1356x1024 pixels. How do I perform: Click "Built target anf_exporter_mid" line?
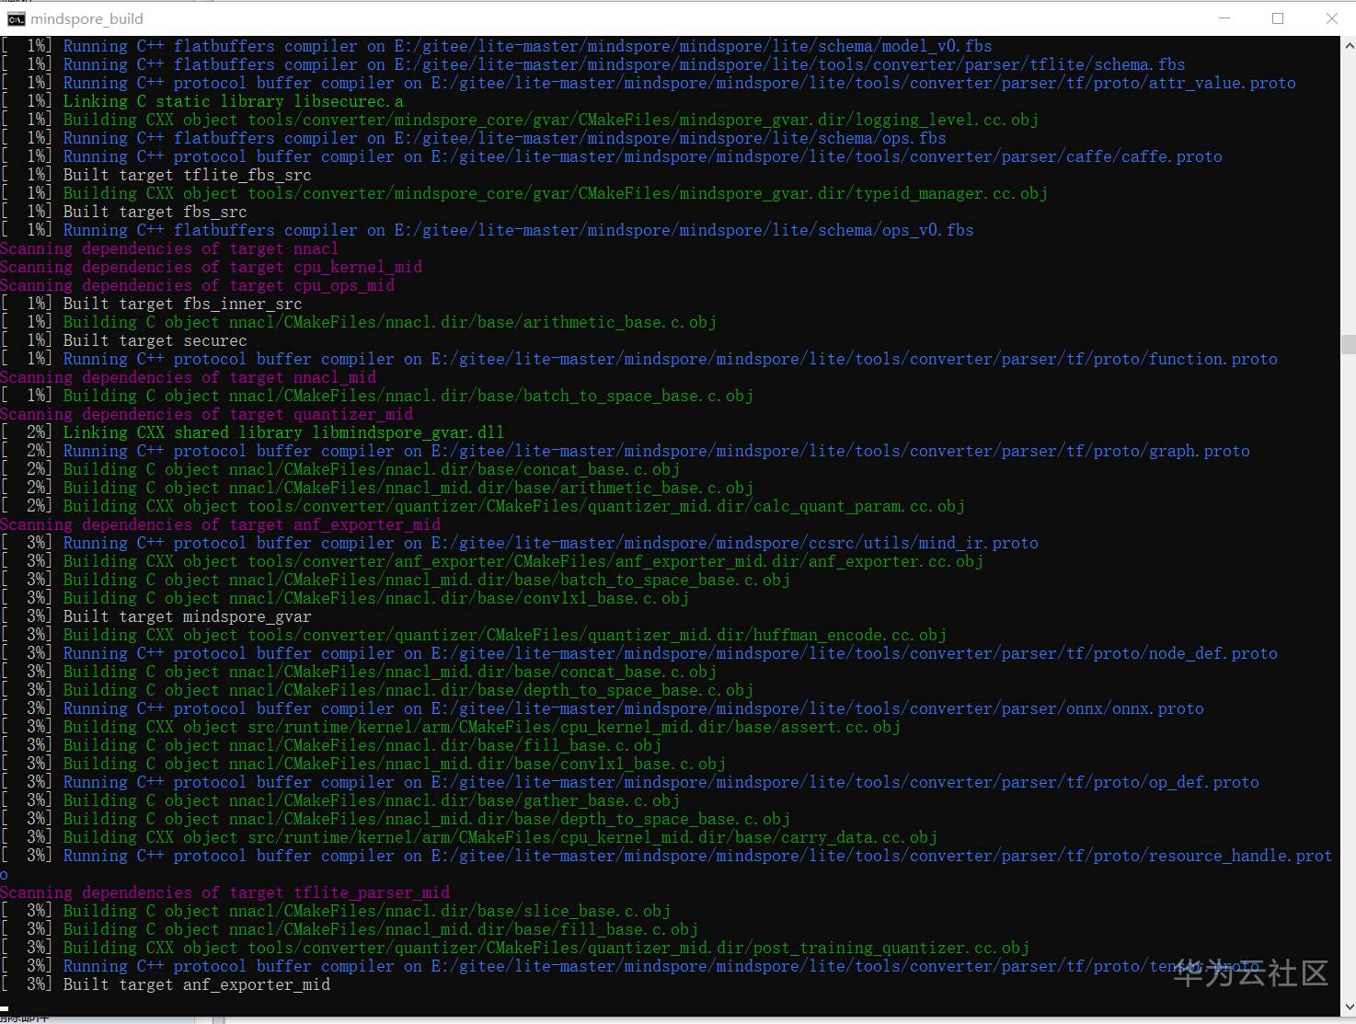click(x=165, y=984)
